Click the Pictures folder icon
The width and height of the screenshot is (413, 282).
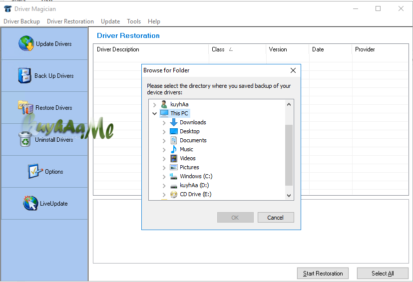pyautogui.click(x=174, y=167)
